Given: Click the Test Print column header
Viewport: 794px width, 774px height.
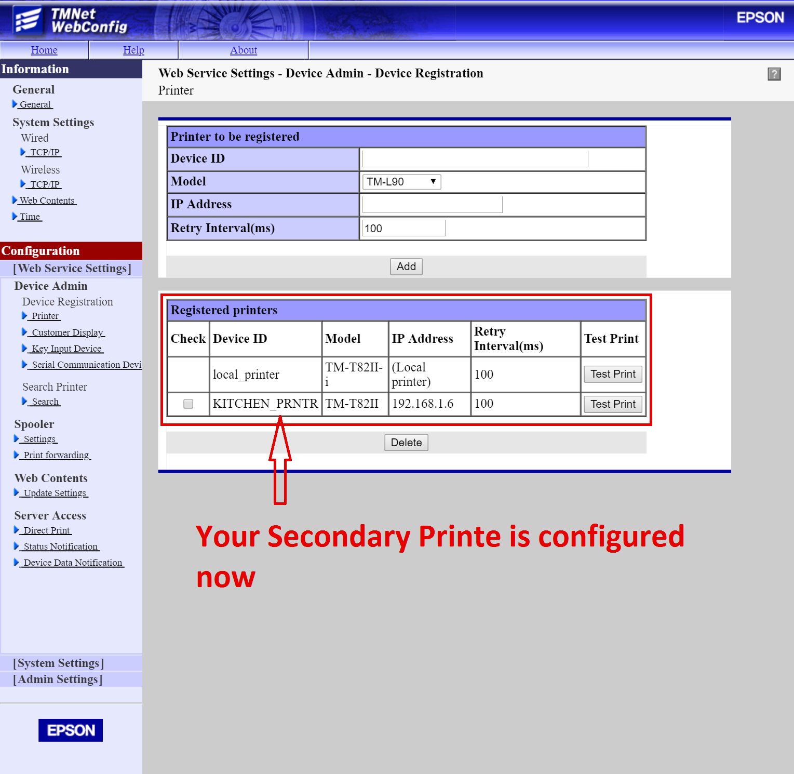Looking at the screenshot, I should pyautogui.click(x=613, y=339).
